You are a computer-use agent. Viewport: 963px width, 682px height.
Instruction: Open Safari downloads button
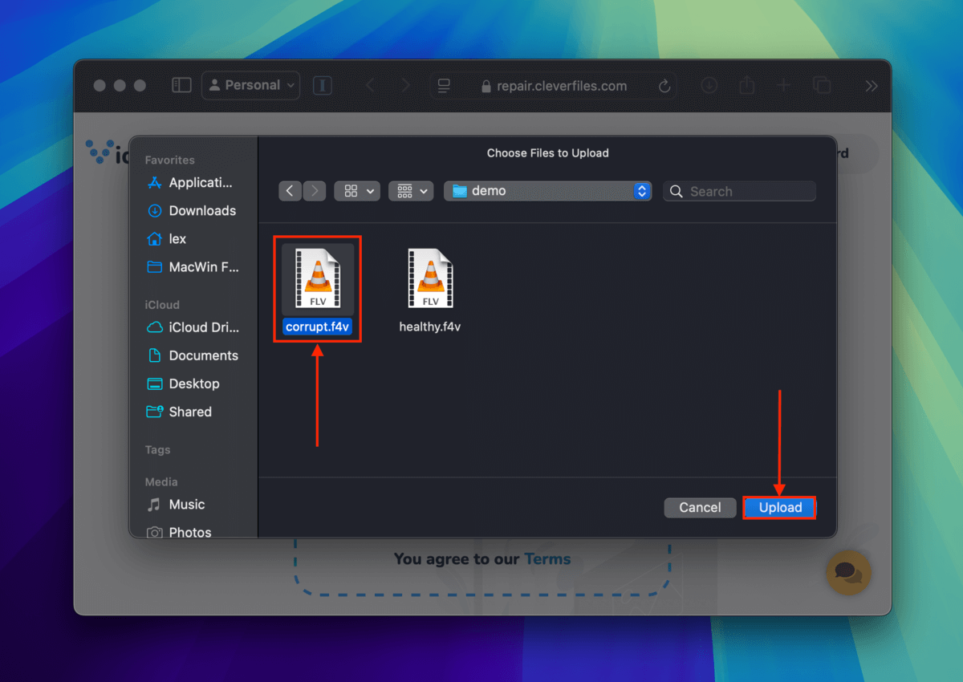click(x=709, y=85)
